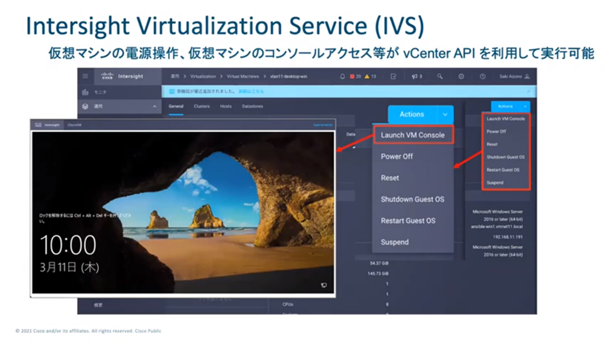Image resolution: width=608 pixels, height=342 pixels.
Task: Select the 運用 cube sidebar icon
Action: 85,106
